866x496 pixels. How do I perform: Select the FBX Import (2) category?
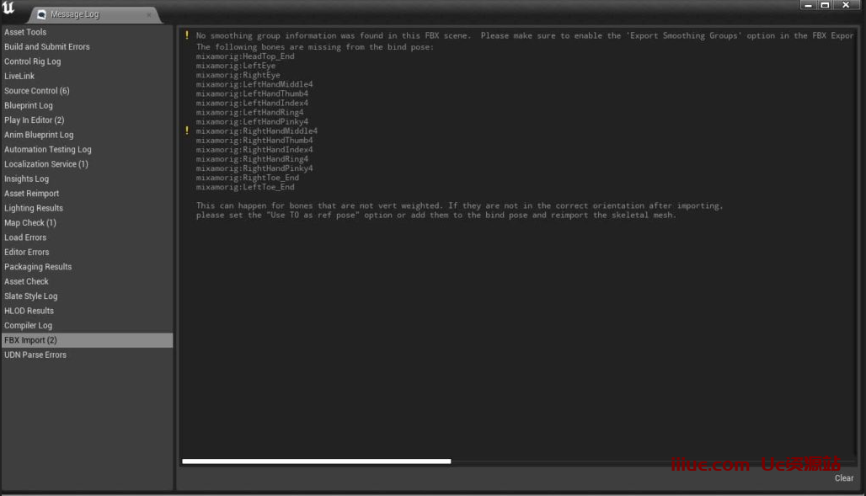click(30, 340)
